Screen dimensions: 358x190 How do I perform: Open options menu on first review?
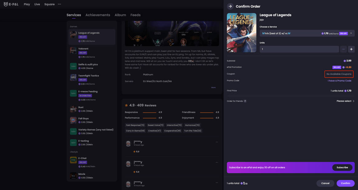[217, 142]
